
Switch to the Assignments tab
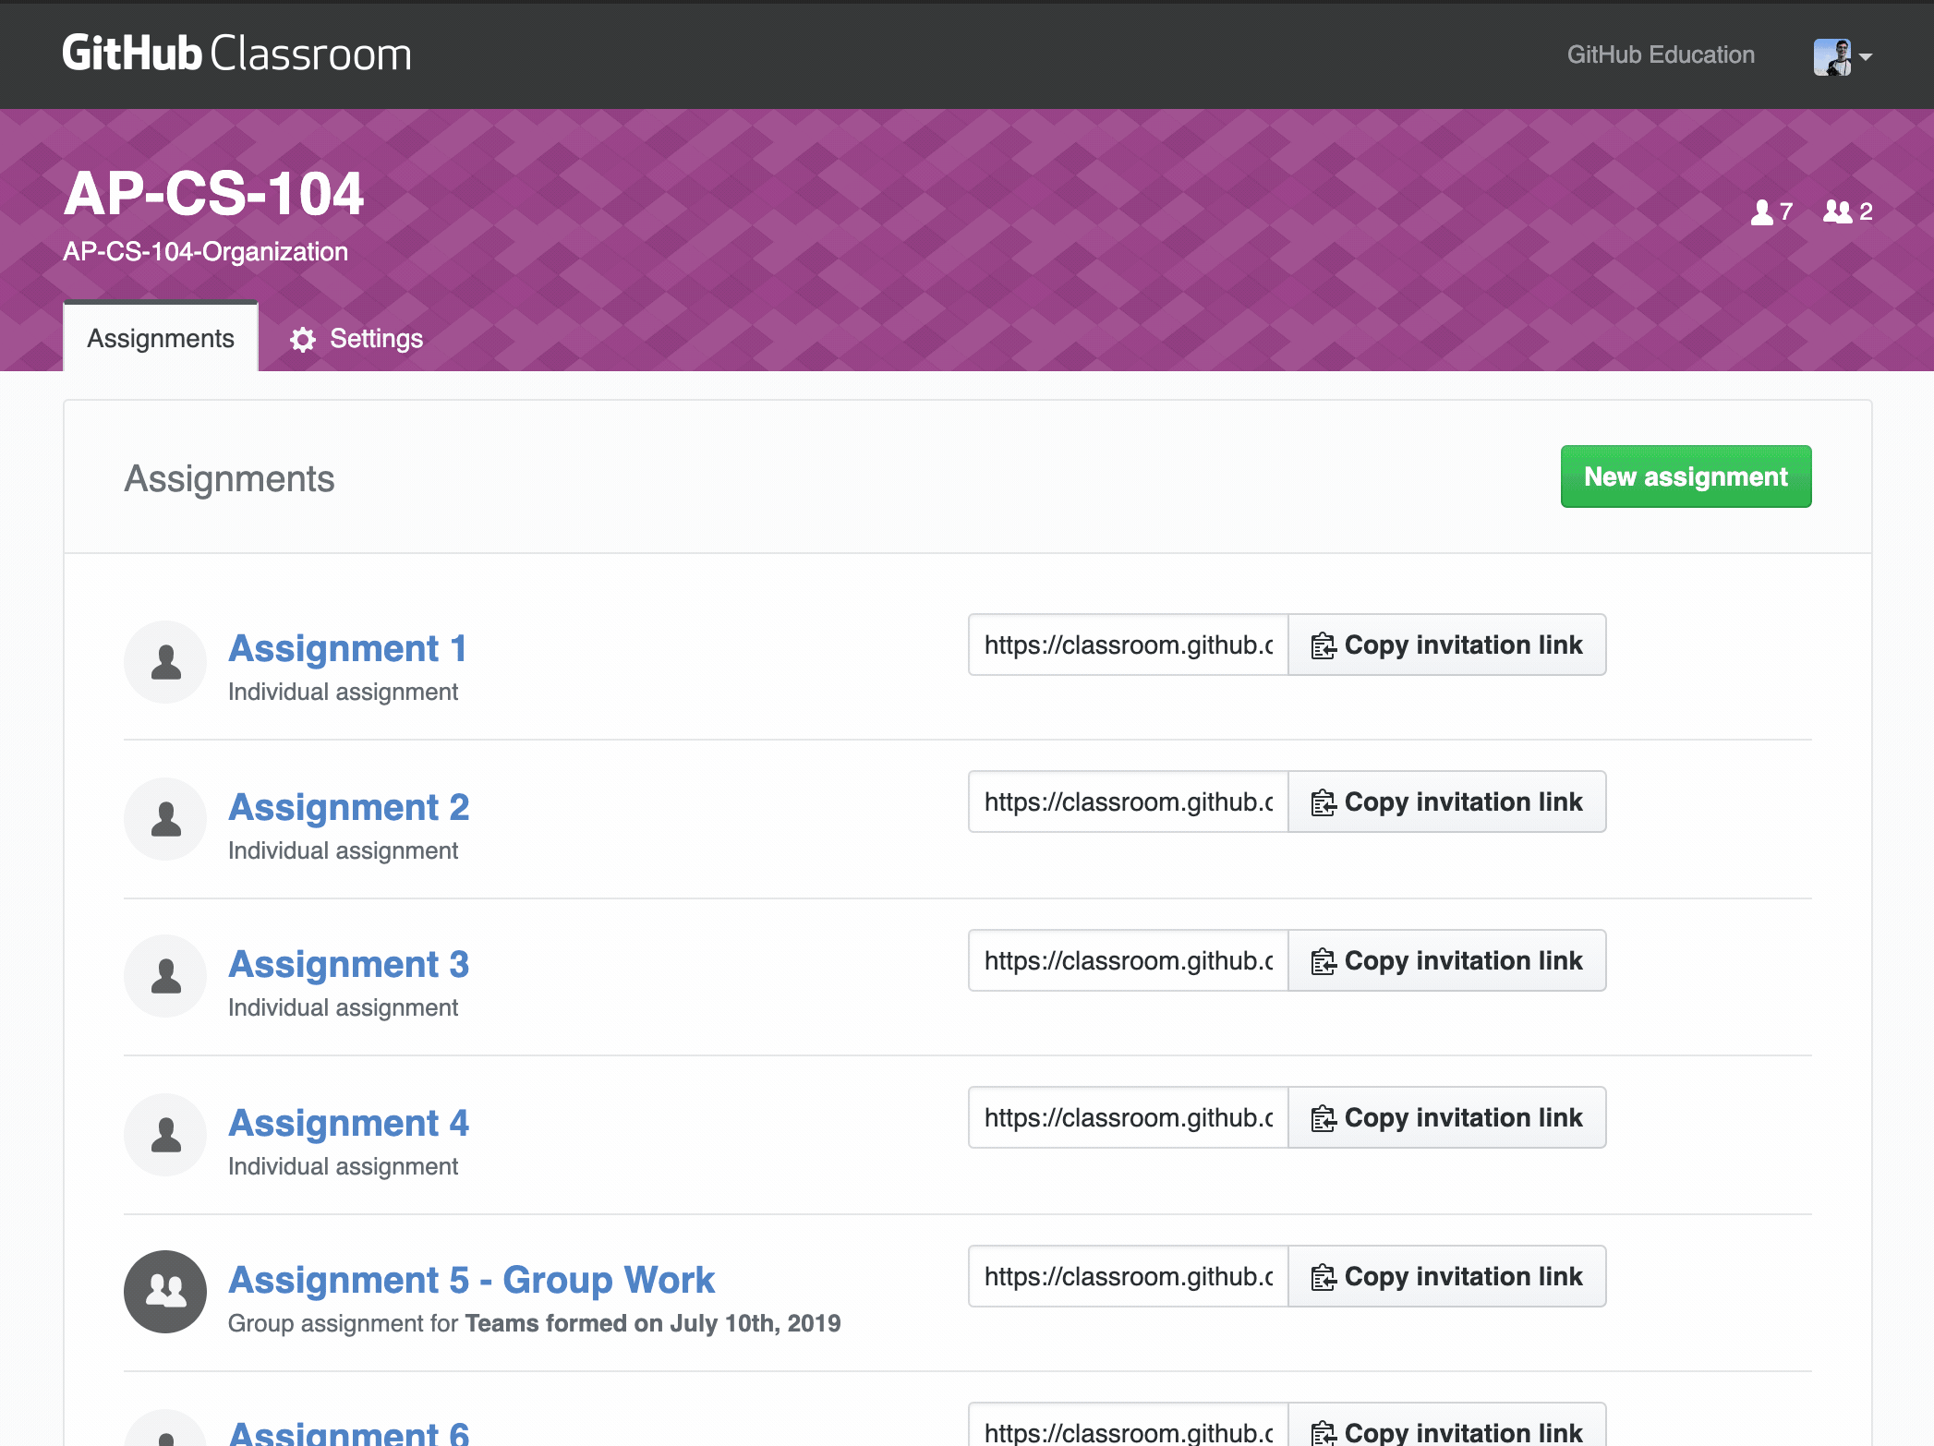(x=160, y=338)
